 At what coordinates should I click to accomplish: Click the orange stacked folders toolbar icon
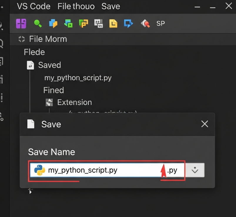pos(83,23)
